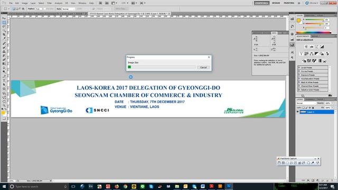Image resolution: width=338 pixels, height=190 pixels.
Task: Open the layer blend mode dropdown
Action: (x=306, y=103)
